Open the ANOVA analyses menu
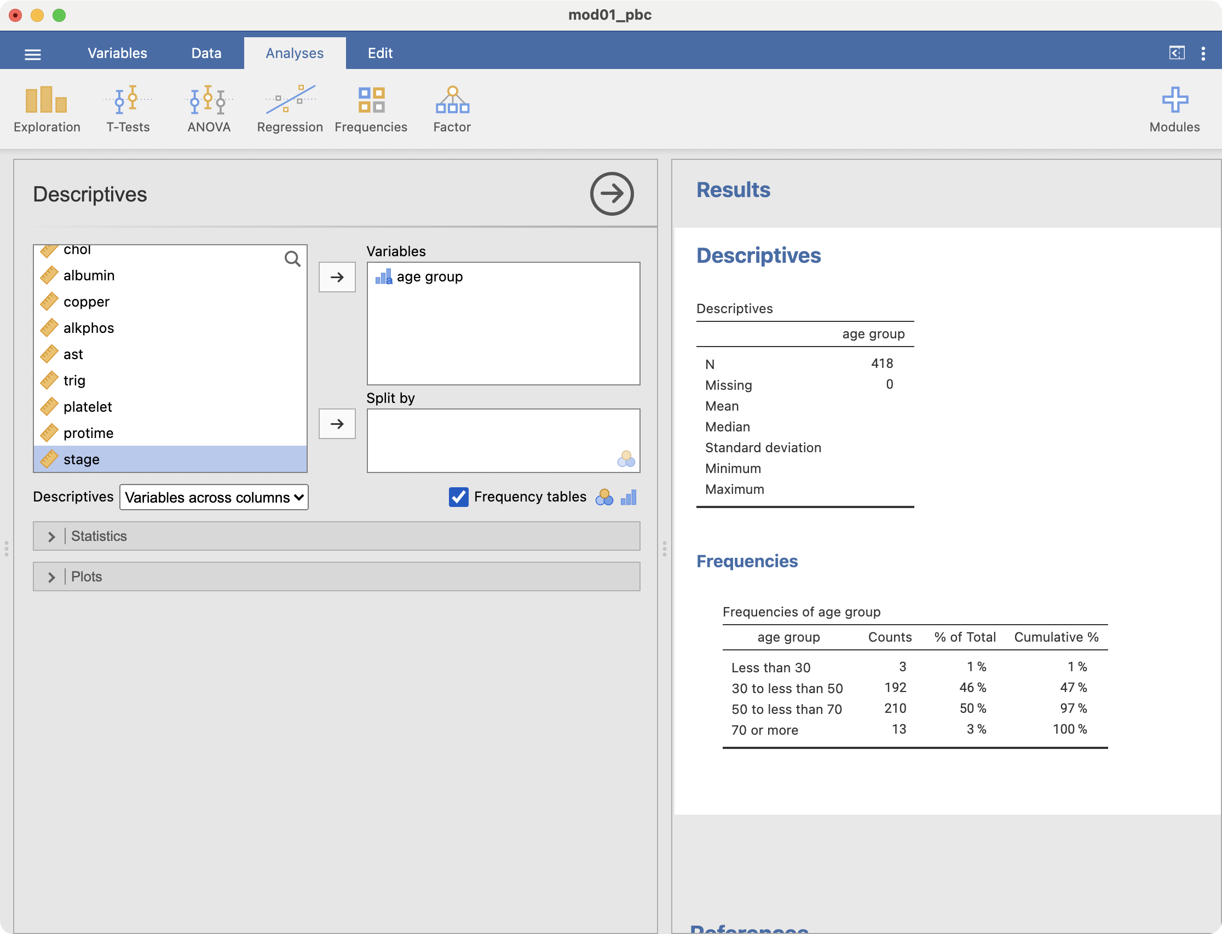Screen dimensions: 1222x934 209,109
